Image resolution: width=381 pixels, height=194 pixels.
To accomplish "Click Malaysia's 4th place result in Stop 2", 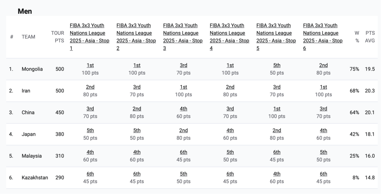I will [x=137, y=152].
